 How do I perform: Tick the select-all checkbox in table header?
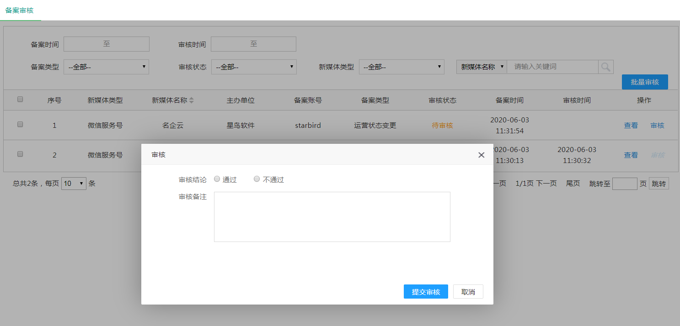20,99
